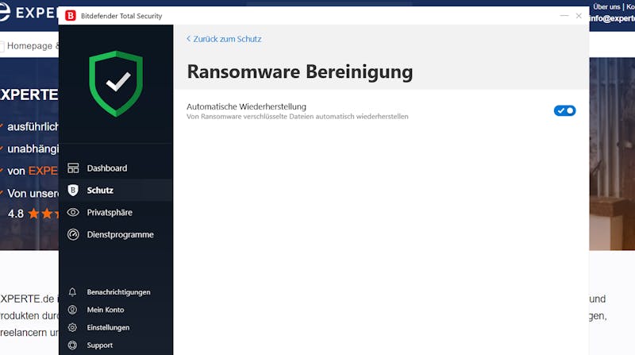Click the Dienstprogramme gauge icon

73,234
